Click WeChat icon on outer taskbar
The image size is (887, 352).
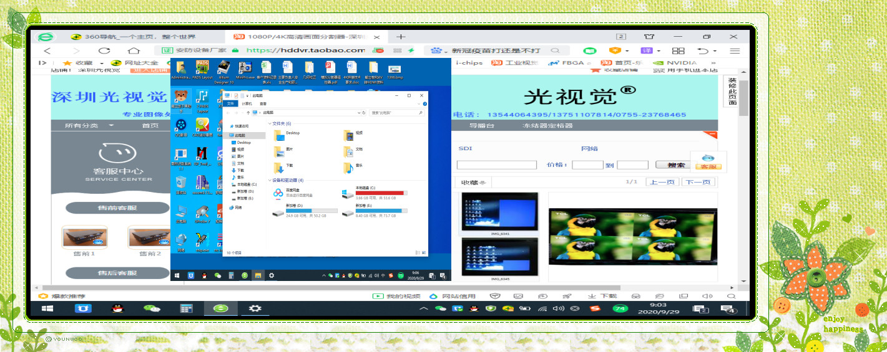click(x=151, y=308)
